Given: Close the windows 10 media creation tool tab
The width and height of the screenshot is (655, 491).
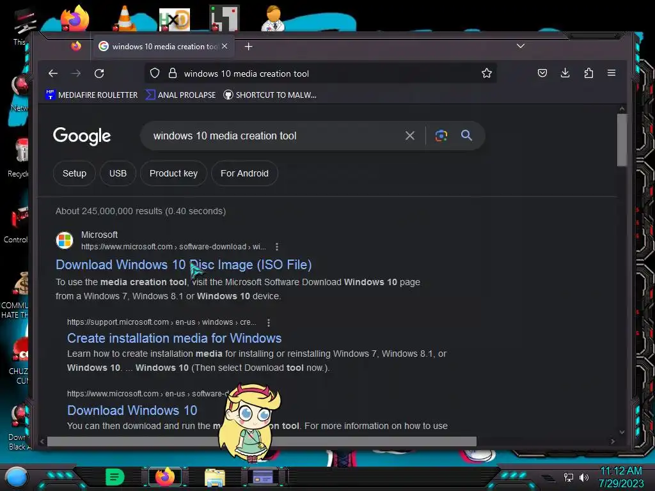Looking at the screenshot, I should click(225, 46).
